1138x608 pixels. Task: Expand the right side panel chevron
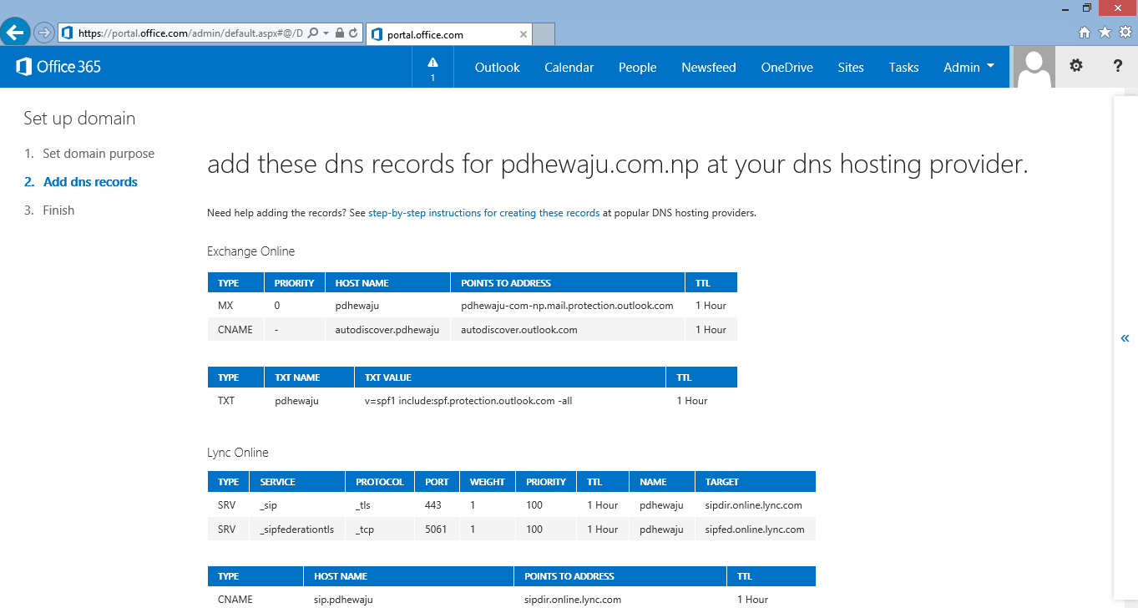pos(1125,338)
